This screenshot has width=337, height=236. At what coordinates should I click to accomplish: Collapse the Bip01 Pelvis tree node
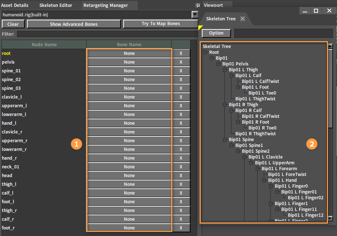click(x=218, y=64)
